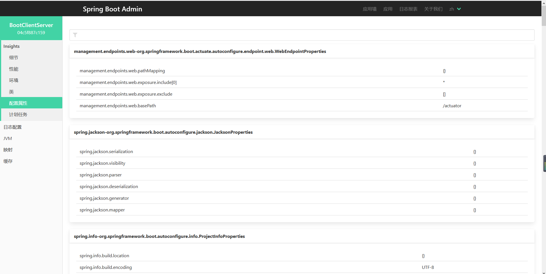Select 性能 in the sidebar
This screenshot has width=546, height=274.
pos(14,69)
